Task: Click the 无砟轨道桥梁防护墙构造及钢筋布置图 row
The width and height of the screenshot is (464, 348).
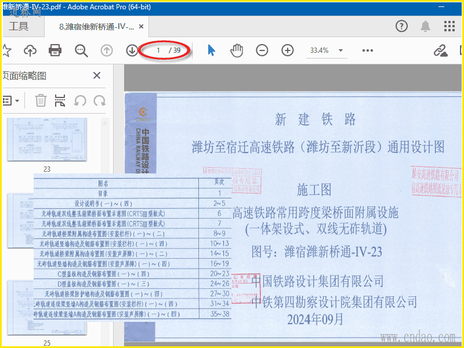Action: 132,294
